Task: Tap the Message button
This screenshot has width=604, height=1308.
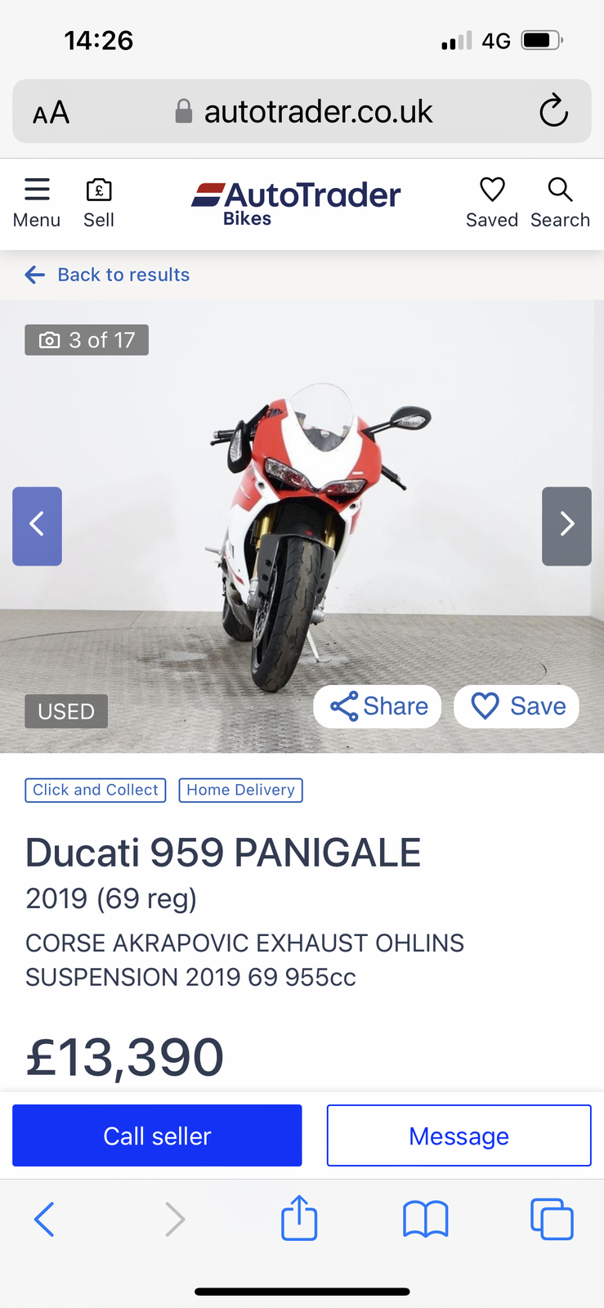Action: pyautogui.click(x=459, y=1136)
